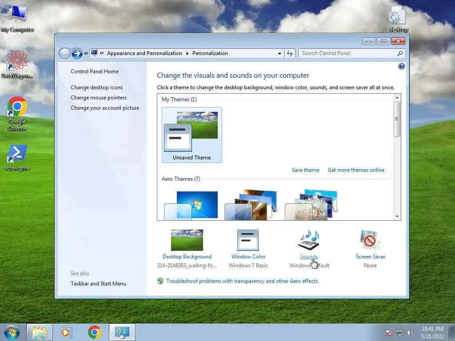This screenshot has width=455, height=341.
Task: Click the Window Color text link
Action: [248, 257]
